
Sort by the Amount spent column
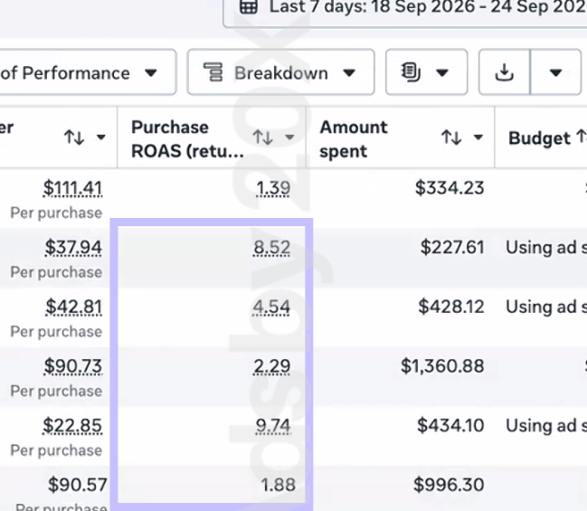point(451,137)
